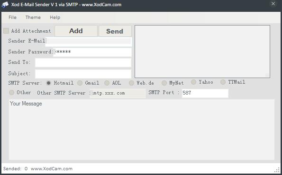Screen dimensions: 282x175
Task: Choose the AOL SMTP server option
Action: (x=107, y=83)
